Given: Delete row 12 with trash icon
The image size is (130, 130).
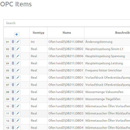Looking at the screenshot, I should (x=13, y=121).
